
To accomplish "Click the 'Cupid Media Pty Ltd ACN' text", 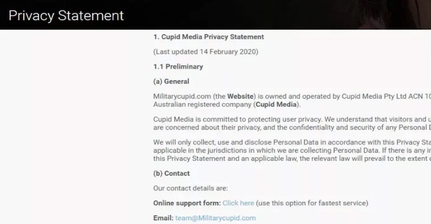I will [380, 96].
